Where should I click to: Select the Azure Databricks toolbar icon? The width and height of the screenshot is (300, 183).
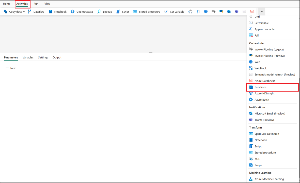(x=252, y=11)
